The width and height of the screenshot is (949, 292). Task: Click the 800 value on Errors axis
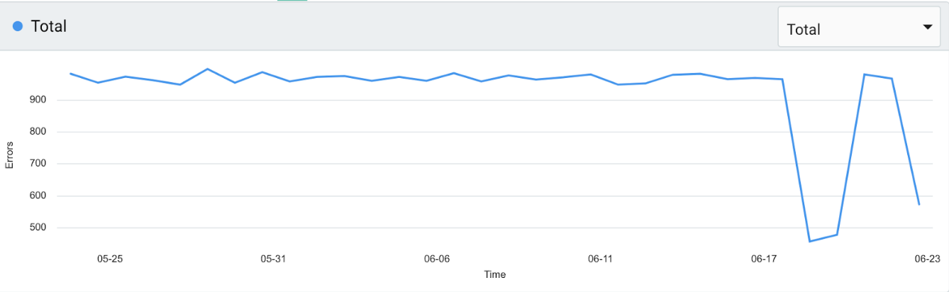tap(38, 132)
